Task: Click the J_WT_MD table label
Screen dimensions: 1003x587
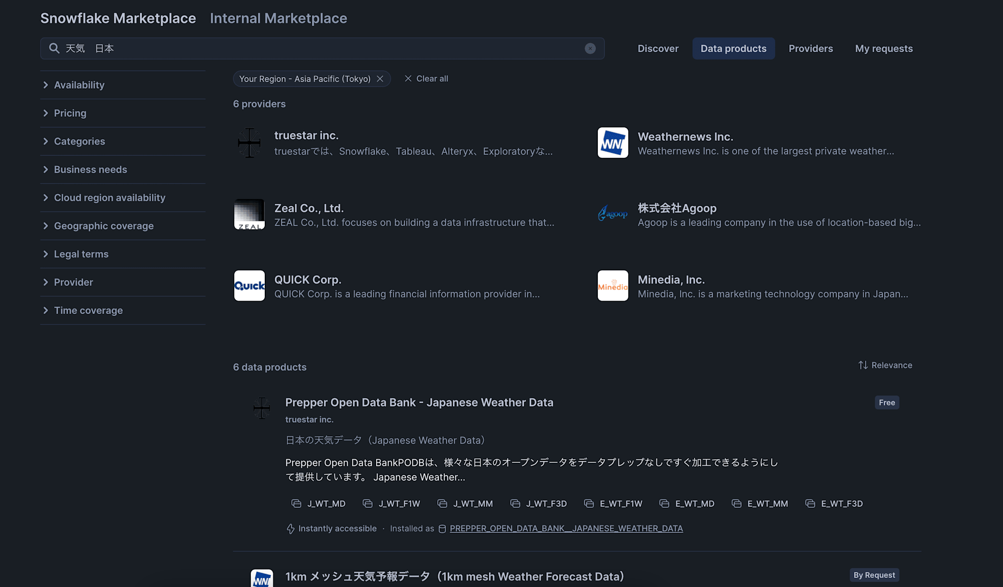Action: coord(326,504)
